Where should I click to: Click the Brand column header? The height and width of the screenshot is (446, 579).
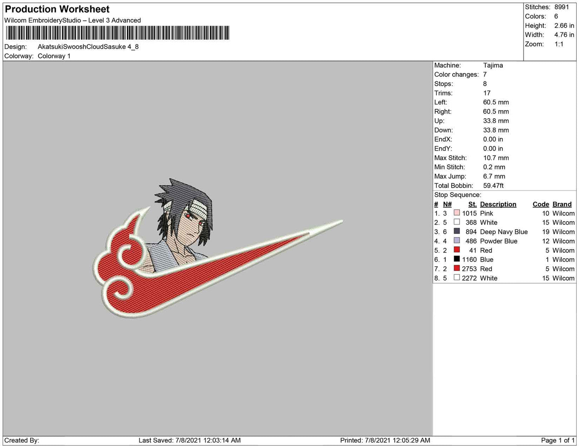(562, 204)
